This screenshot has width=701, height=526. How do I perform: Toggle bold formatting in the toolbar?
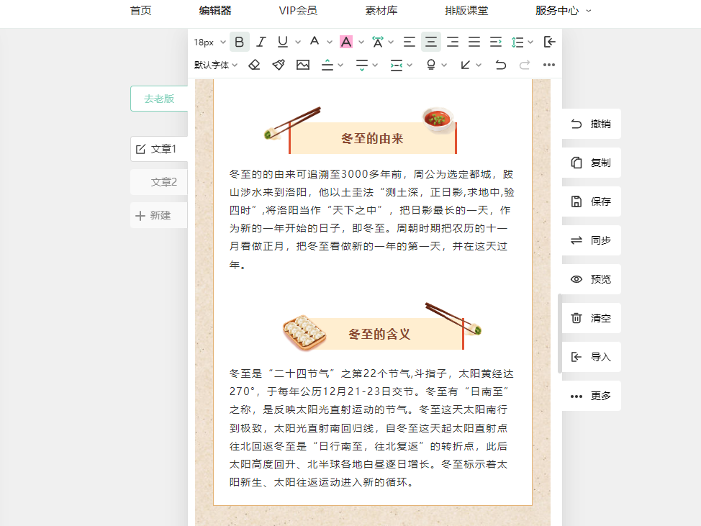click(240, 42)
